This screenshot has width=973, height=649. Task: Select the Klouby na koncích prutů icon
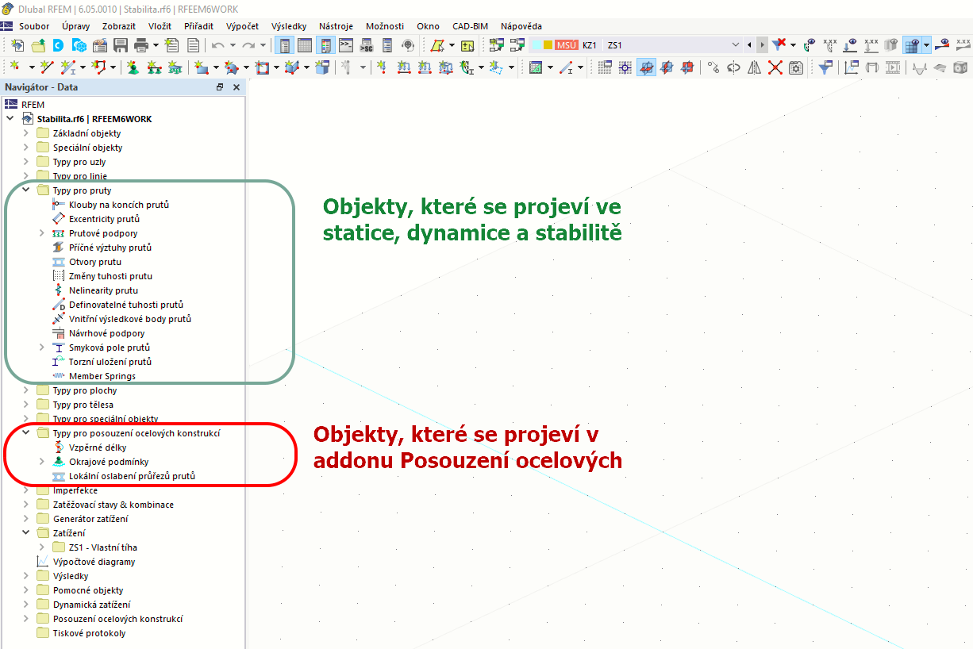[60, 205]
